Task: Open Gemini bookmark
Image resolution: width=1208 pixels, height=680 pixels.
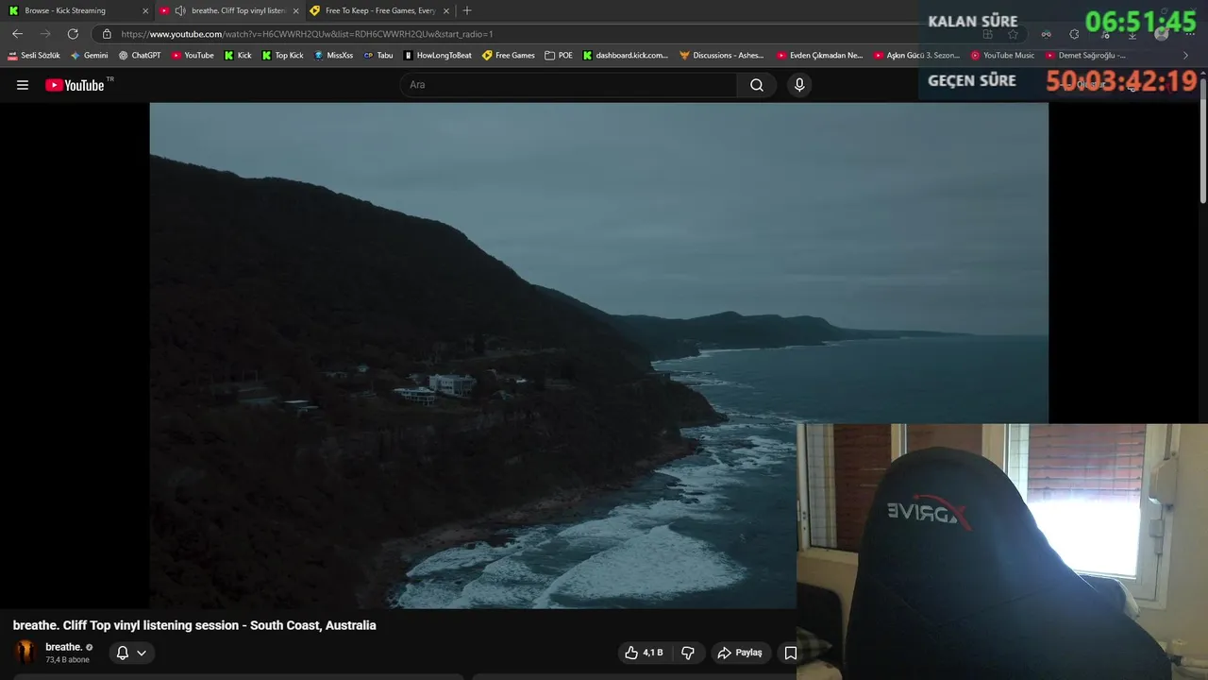Action: point(90,56)
